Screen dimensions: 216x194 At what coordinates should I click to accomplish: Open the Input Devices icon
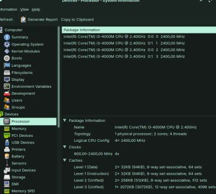point(7,170)
